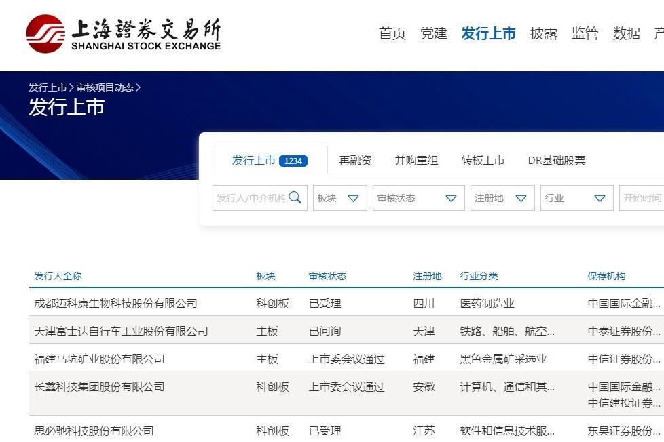
Task: Open 思必驰科技股份有限公司 entry
Action: click(94, 431)
